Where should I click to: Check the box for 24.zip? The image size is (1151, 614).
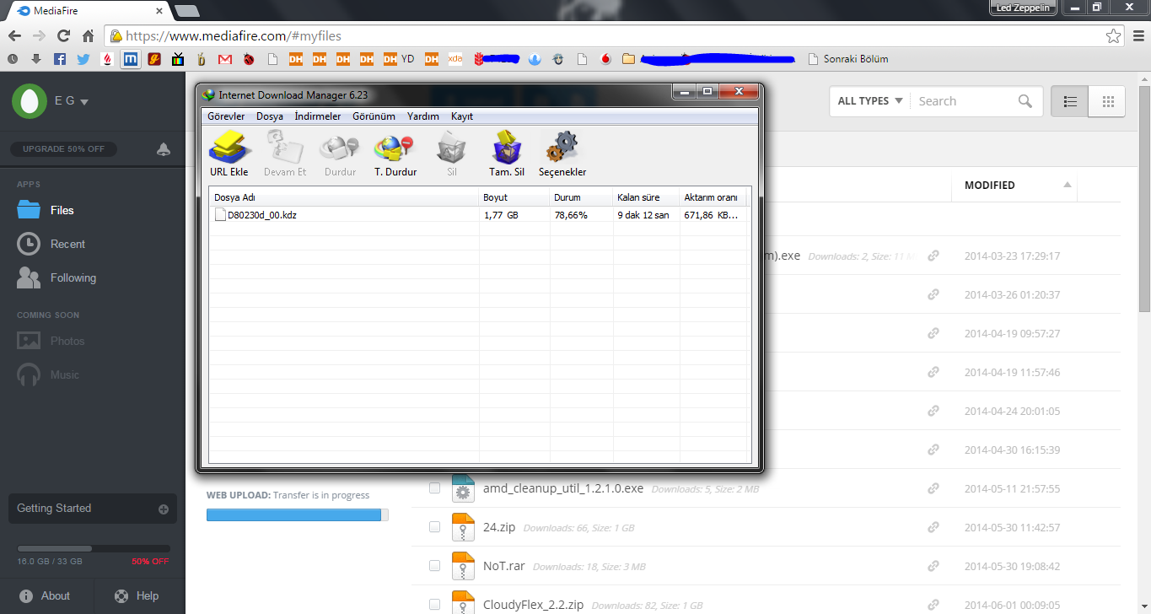(x=434, y=527)
